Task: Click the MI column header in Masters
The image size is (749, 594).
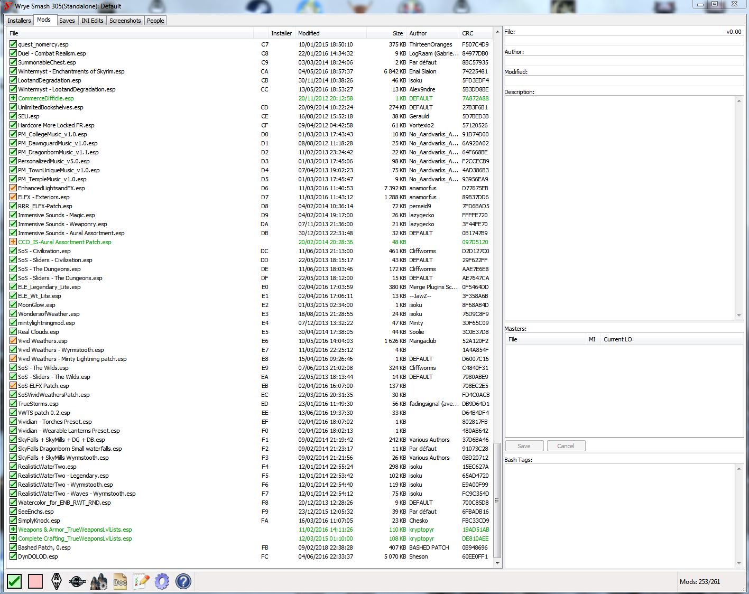Action: (x=593, y=339)
